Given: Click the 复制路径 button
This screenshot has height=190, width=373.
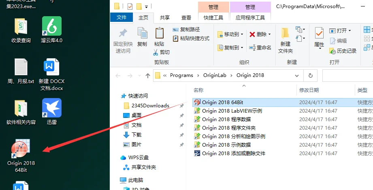Looking at the screenshot, I should coord(187,30).
